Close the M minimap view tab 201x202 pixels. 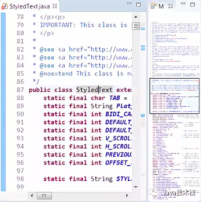point(171,6)
